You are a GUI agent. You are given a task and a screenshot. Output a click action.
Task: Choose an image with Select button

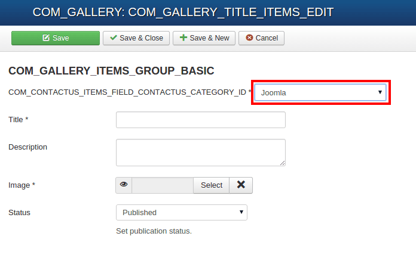click(x=211, y=185)
